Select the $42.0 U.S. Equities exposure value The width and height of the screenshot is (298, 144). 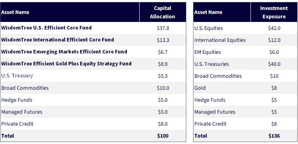(x=274, y=28)
